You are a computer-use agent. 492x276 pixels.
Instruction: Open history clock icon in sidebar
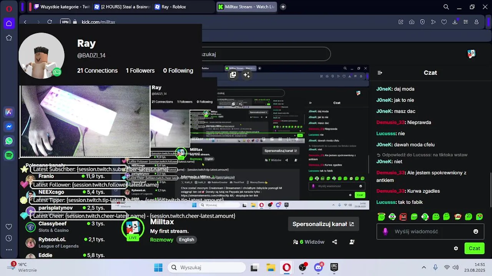pyautogui.click(x=9, y=238)
